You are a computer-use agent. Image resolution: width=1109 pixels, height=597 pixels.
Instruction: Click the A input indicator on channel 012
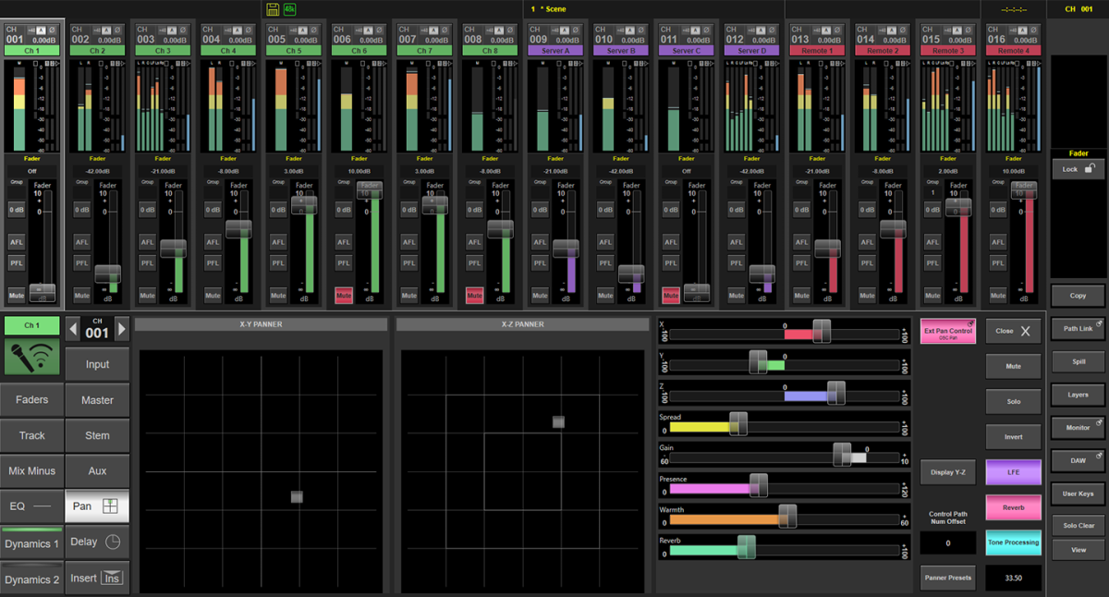tap(762, 30)
